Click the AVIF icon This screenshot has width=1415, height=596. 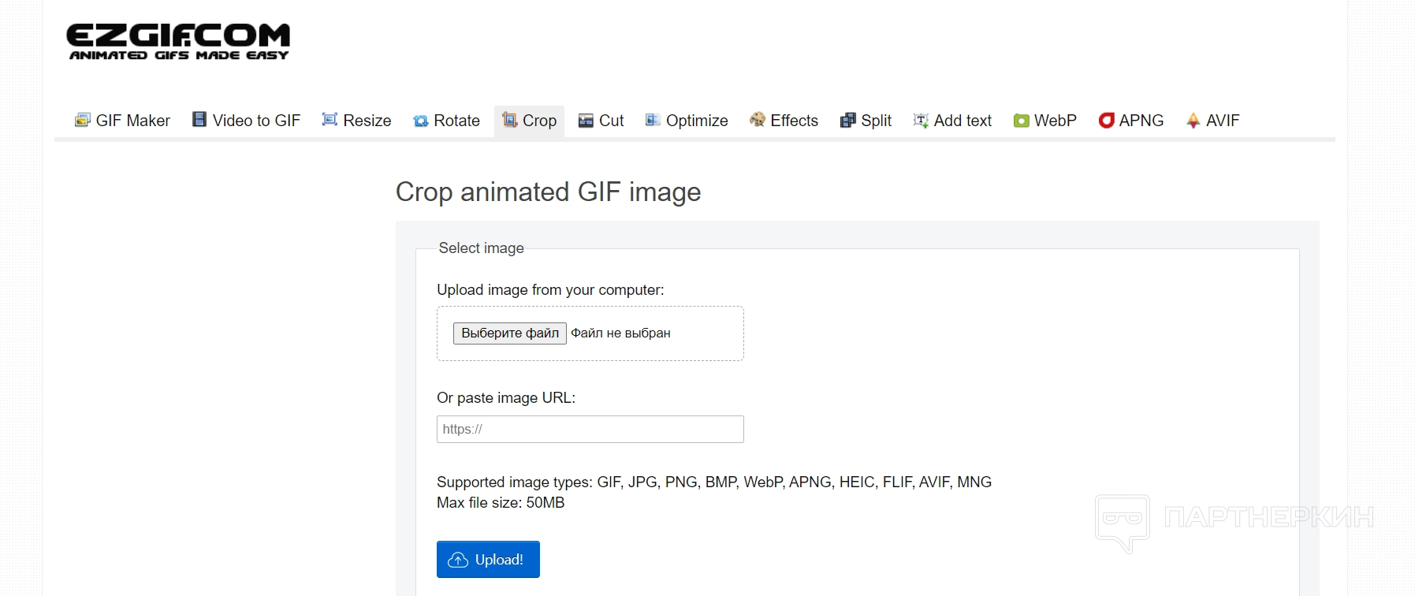click(1193, 121)
